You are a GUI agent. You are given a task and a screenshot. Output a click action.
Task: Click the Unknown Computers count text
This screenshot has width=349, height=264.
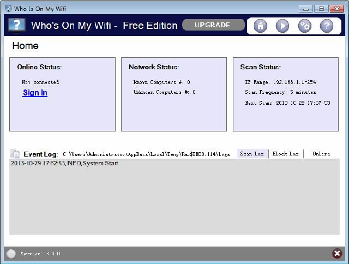(165, 92)
